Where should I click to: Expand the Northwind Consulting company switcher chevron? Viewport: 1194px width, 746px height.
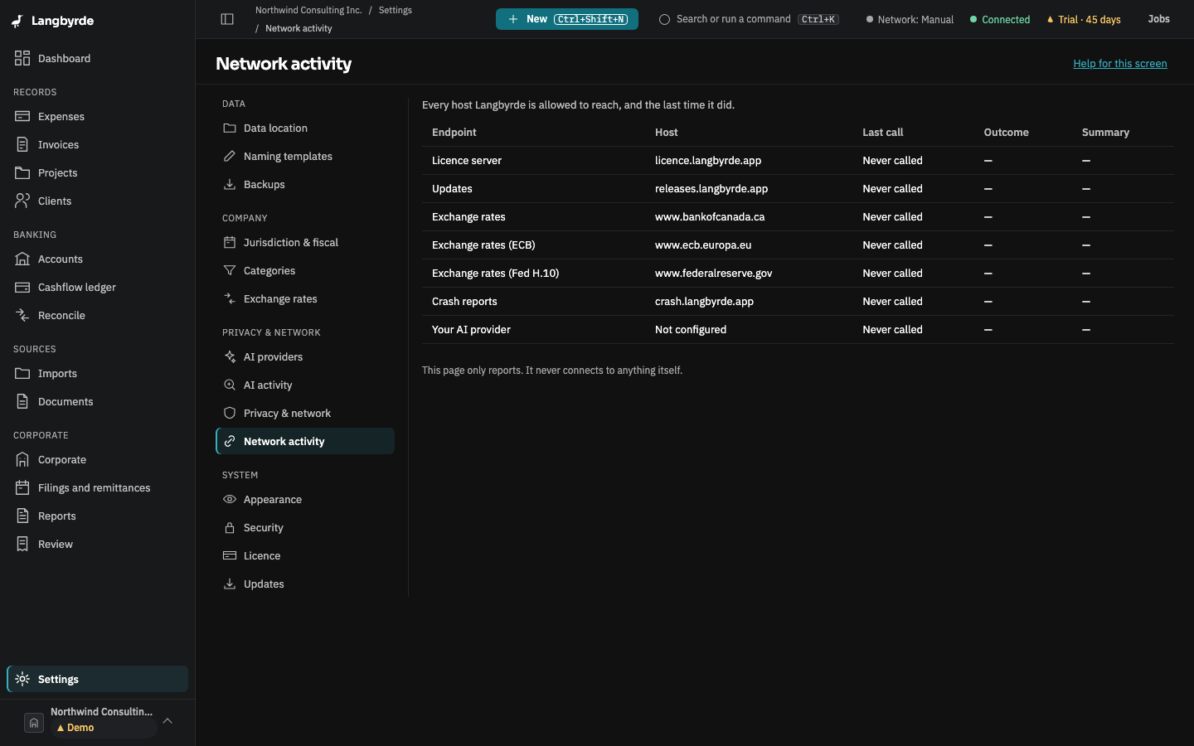167,720
